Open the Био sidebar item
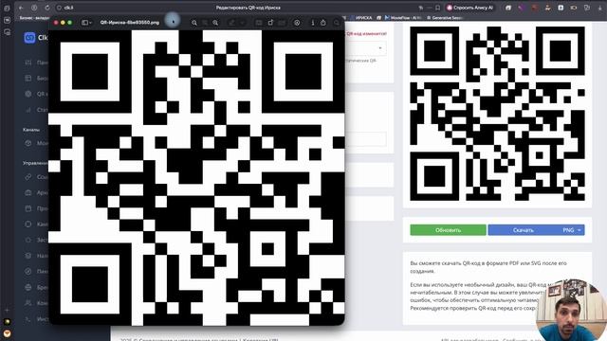 click(36, 78)
